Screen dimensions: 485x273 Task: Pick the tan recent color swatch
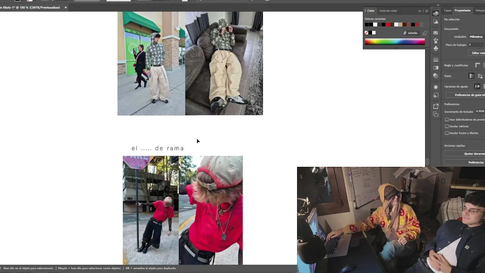401,25
